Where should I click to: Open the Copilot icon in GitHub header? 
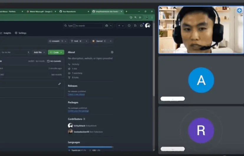pyautogui.click(x=107, y=26)
